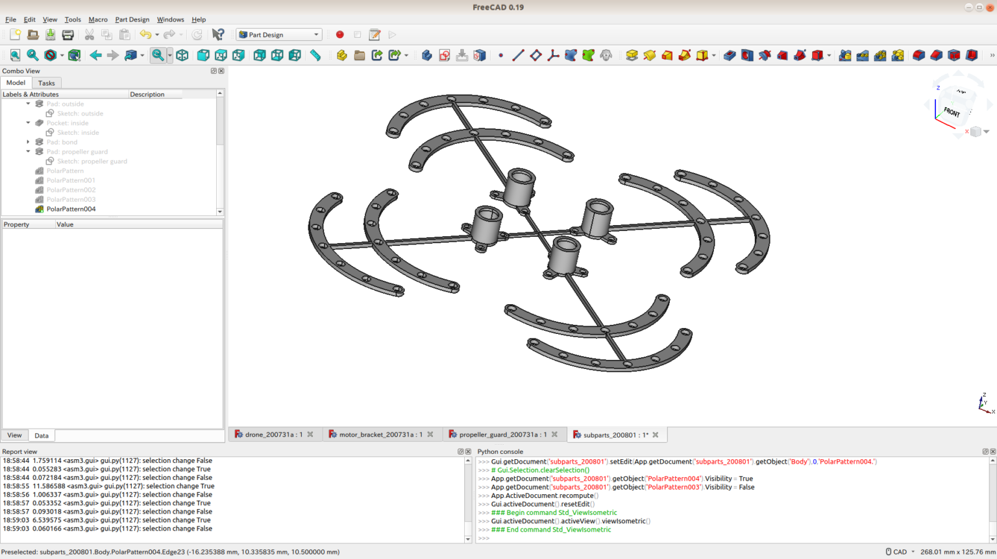Select PolarPattern004 in the model tree
Screen dimensions: 997x559
click(x=71, y=209)
